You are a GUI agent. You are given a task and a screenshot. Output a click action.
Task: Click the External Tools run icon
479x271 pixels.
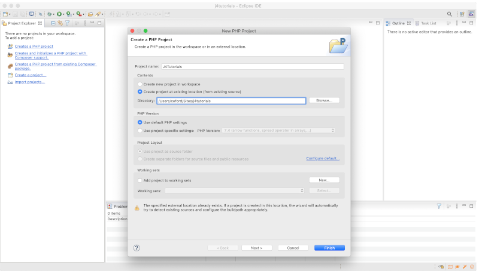point(79,14)
